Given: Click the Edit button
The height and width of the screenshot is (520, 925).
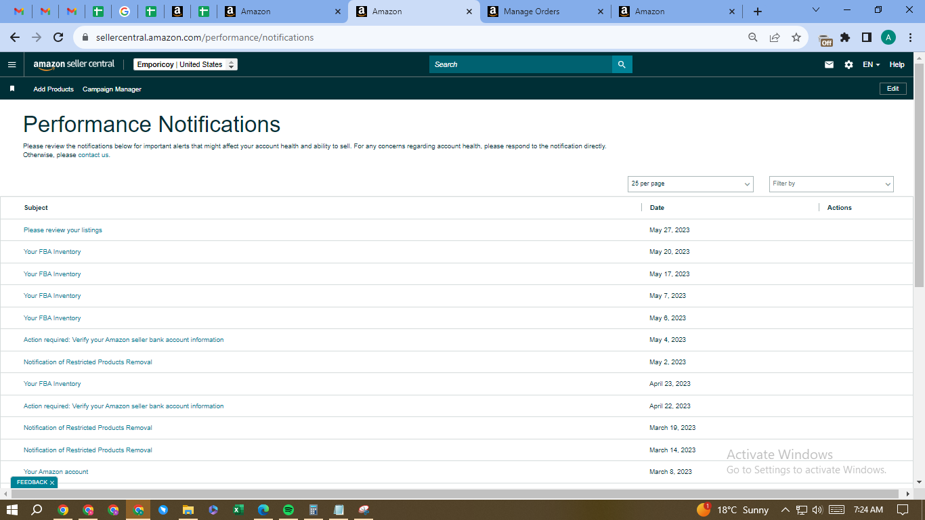Looking at the screenshot, I should (893, 89).
